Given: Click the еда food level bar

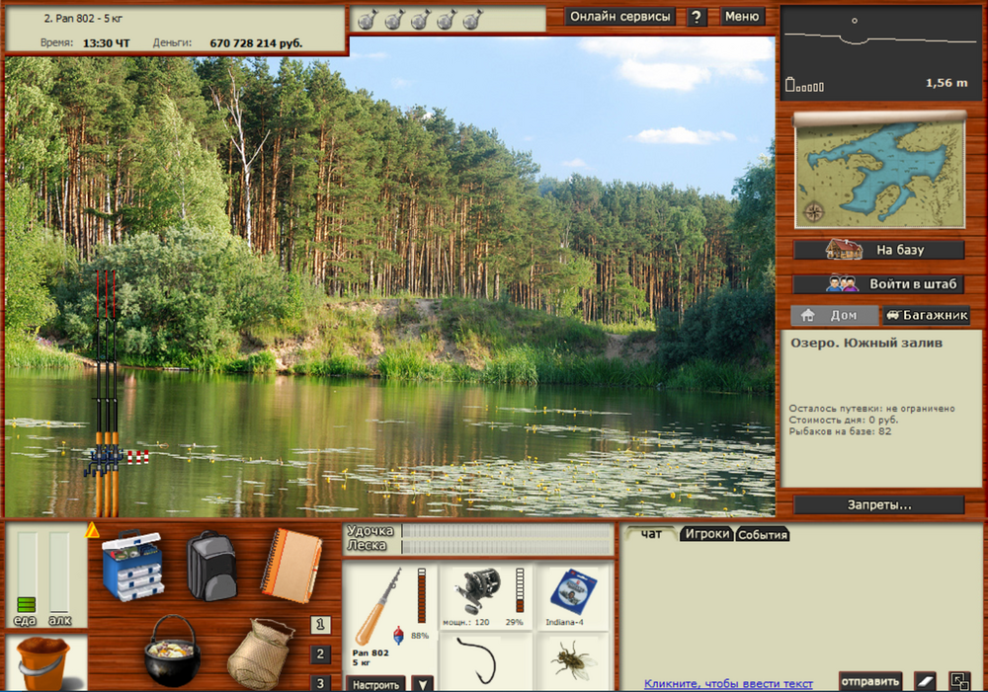Looking at the screenshot, I should [x=27, y=572].
